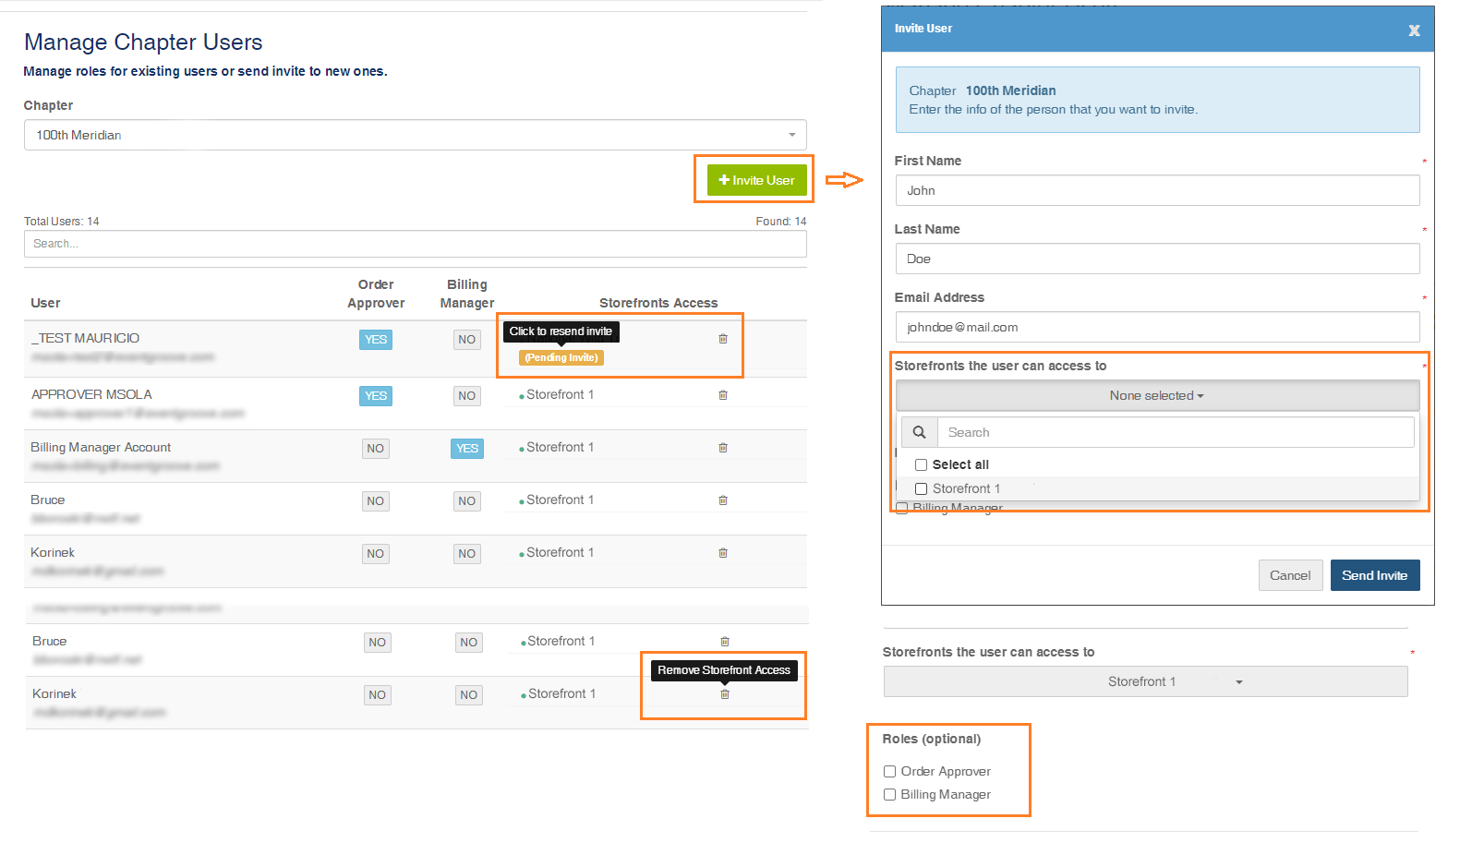Remove storefront access for APPROVER MSOLA
Viewport: 1484px width, 855px height.
tap(723, 395)
